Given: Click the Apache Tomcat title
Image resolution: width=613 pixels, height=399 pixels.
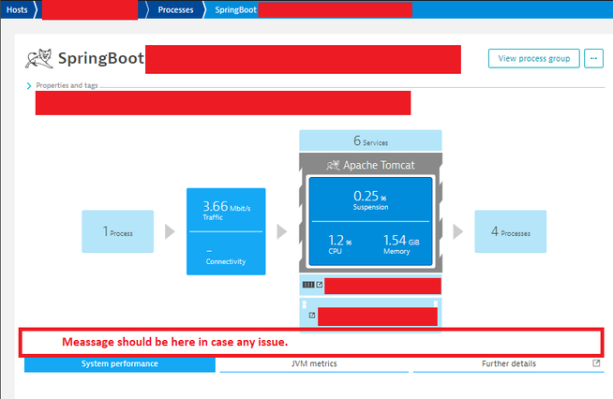Looking at the screenshot, I should pyautogui.click(x=379, y=165).
